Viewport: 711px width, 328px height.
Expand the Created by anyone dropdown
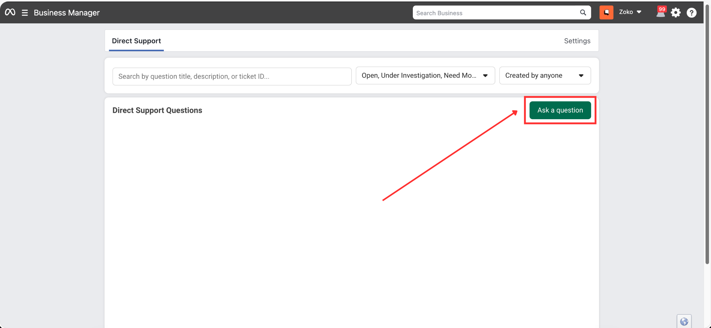pyautogui.click(x=544, y=76)
